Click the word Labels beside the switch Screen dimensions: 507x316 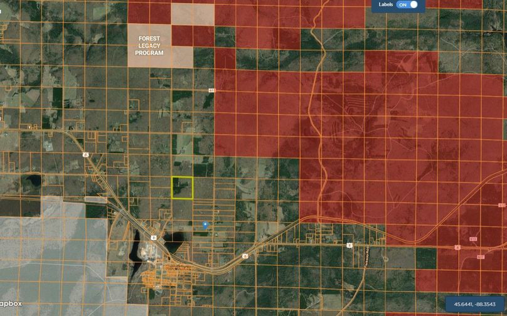[x=386, y=5]
